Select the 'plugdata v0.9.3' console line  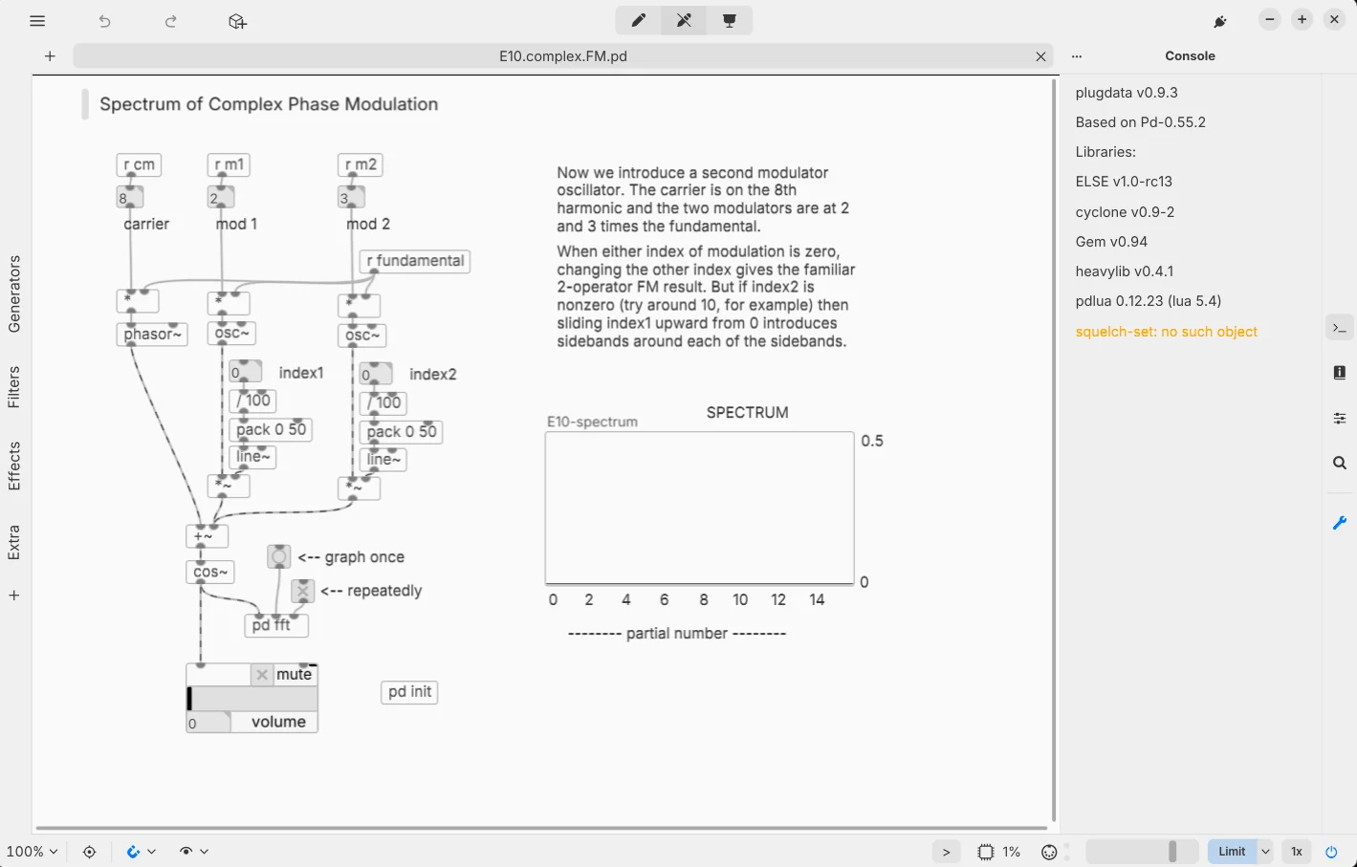click(x=1127, y=93)
